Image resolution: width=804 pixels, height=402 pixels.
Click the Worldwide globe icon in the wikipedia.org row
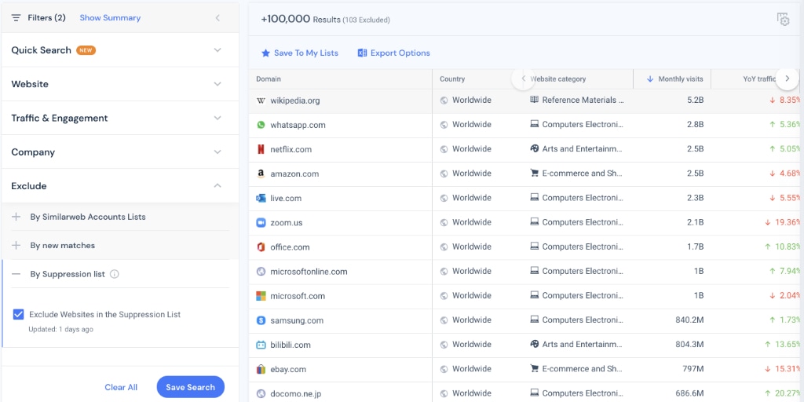click(x=444, y=100)
